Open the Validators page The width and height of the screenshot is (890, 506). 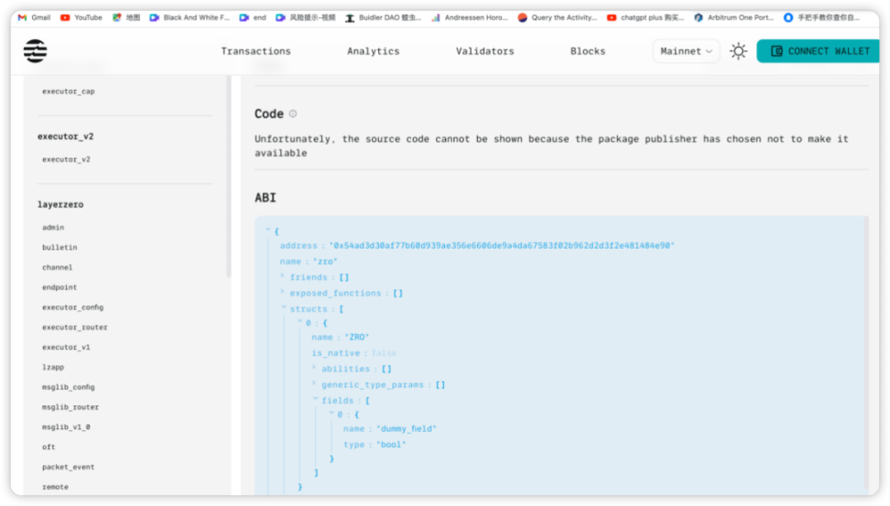click(484, 51)
